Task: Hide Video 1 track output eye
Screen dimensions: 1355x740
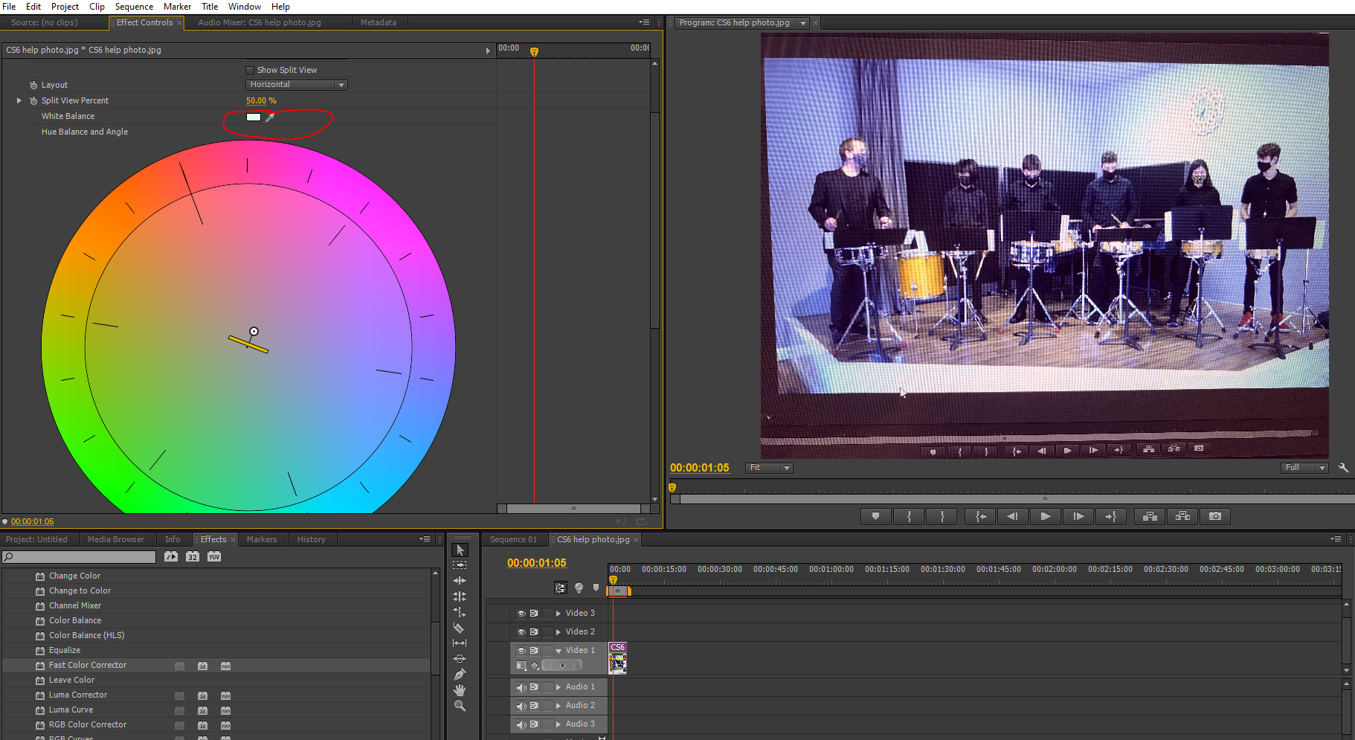Action: point(521,651)
